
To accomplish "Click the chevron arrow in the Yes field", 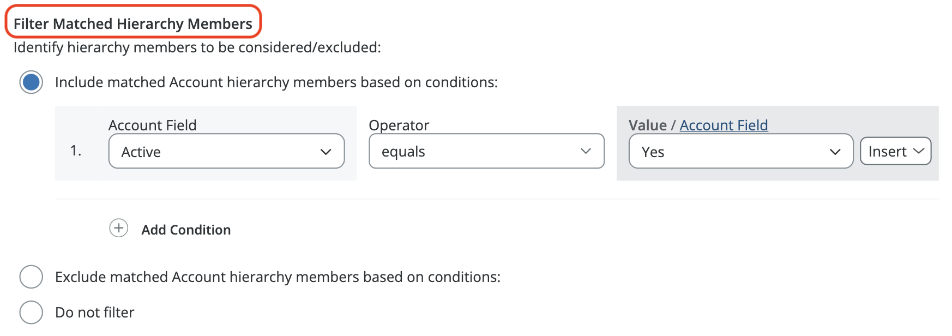I will [835, 152].
